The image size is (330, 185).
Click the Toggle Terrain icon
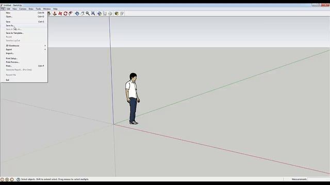click(x=105, y=14)
